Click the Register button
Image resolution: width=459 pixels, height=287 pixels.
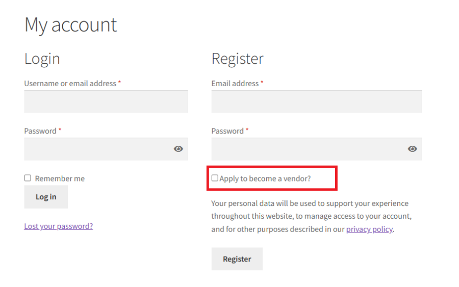click(x=237, y=259)
